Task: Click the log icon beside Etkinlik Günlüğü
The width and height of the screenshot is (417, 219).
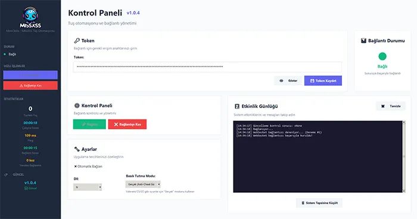Action: click(237, 106)
